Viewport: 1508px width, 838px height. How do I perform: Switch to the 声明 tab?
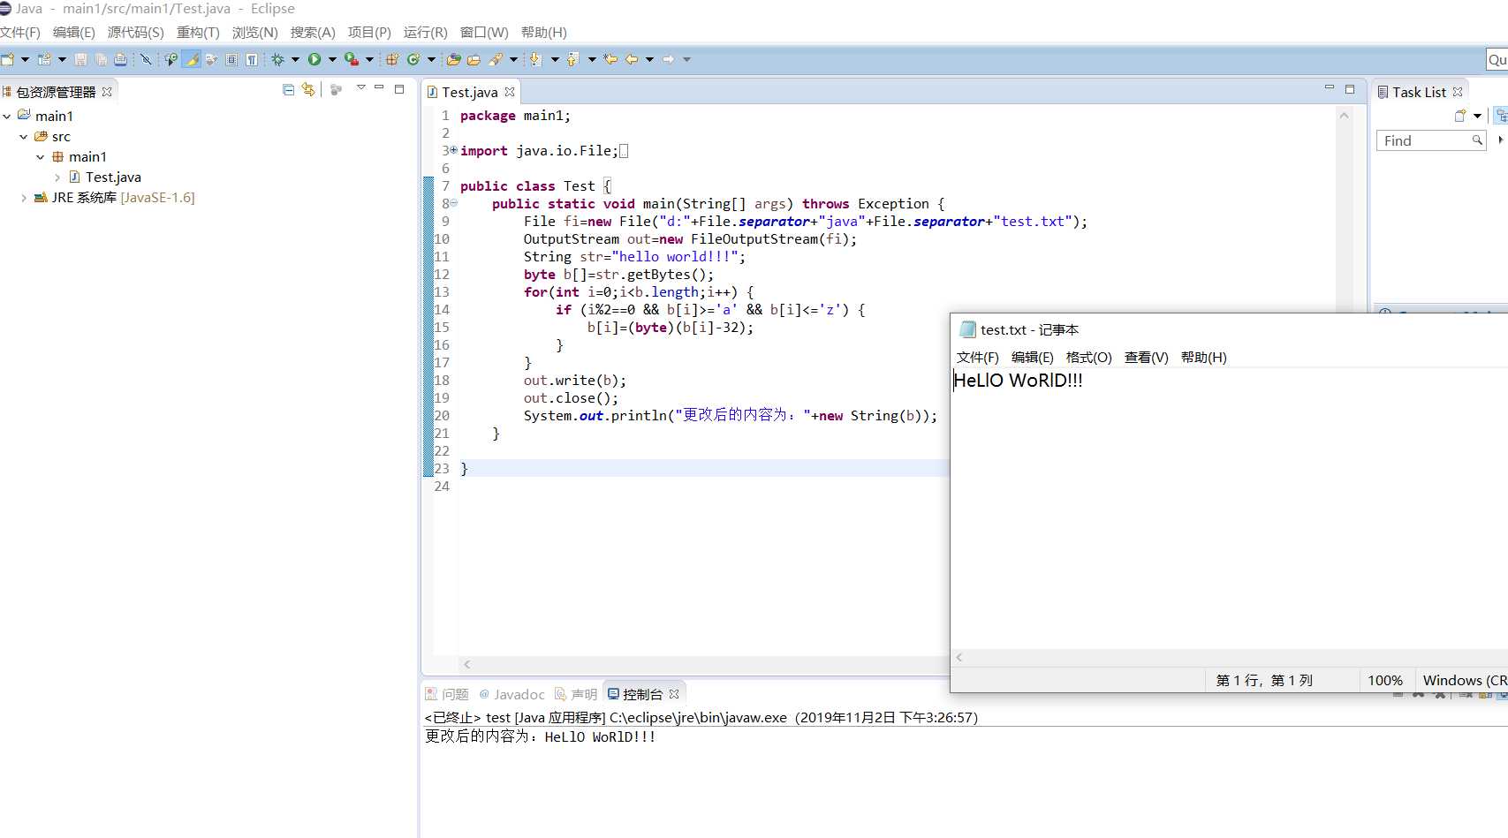click(x=576, y=694)
